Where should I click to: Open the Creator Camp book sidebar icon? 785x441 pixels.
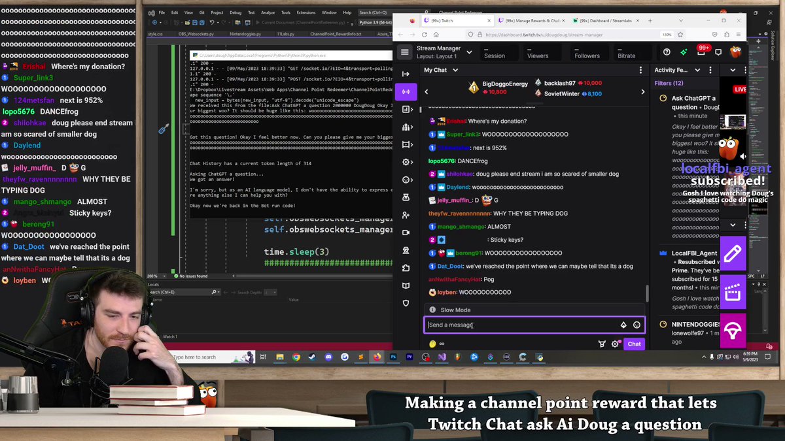406,286
